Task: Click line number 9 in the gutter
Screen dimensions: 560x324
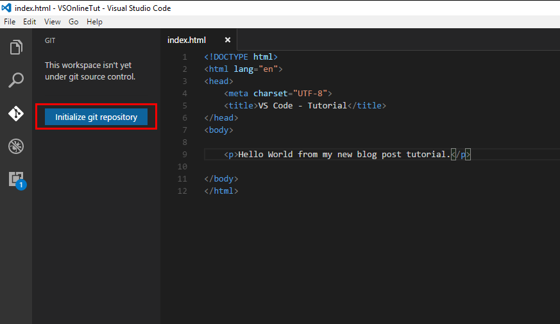Action: pos(185,154)
